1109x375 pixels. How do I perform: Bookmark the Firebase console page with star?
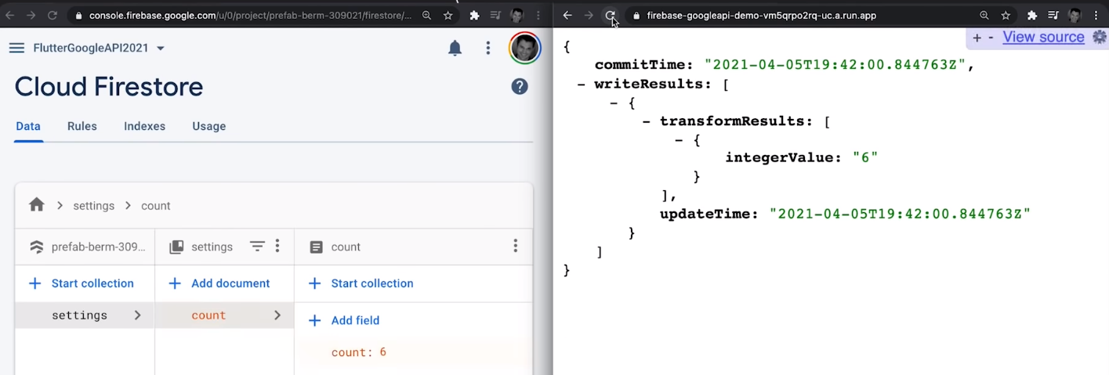(x=448, y=15)
